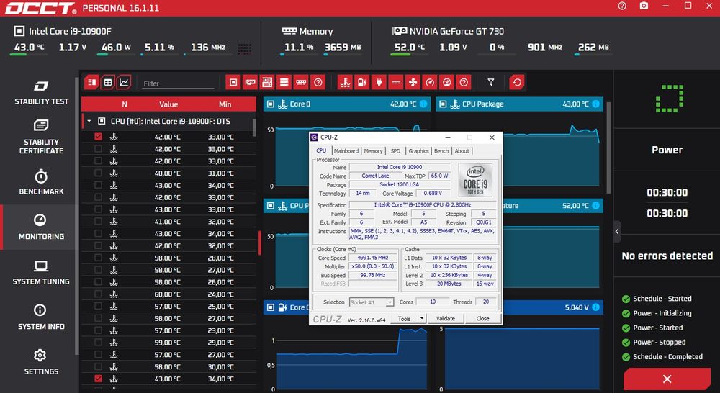Viewport: 720px width, 393px height.
Task: Sort by the Value column header
Action: [x=168, y=104]
